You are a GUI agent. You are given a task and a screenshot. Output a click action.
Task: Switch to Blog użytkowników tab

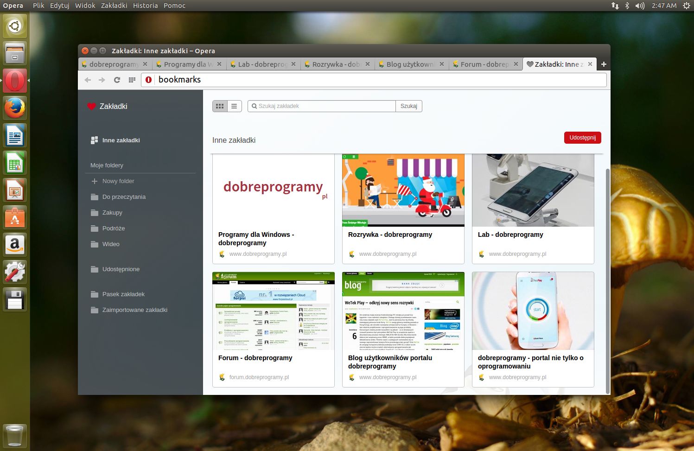(x=411, y=64)
